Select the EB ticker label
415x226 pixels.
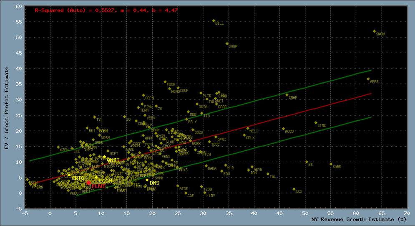[x=310, y=165]
